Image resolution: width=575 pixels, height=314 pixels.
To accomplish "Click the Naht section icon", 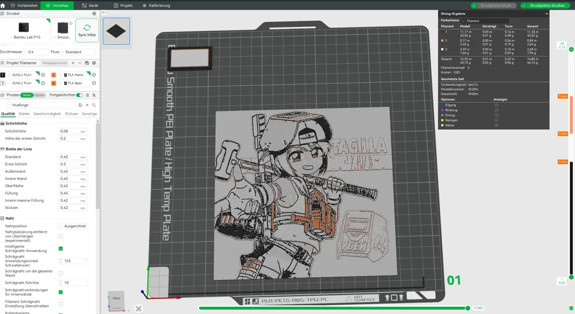I will point(2,218).
